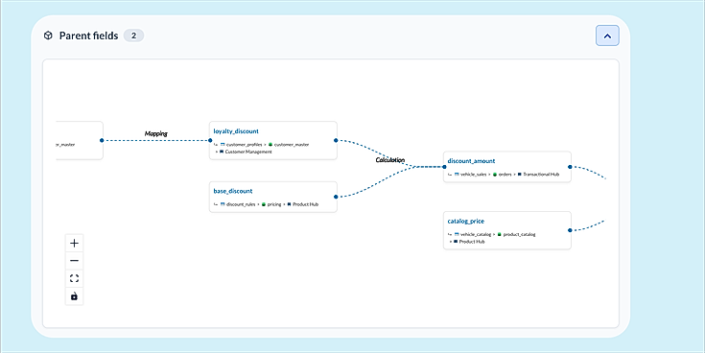Viewport: 705px width, 353px height.
Task: Zoom out of the lineage graph
Action: point(74,261)
